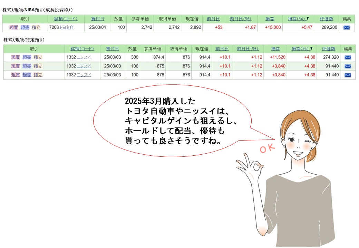
Task: Sort NISA table by 損益(%)▼ header
Action: tap(298, 19)
